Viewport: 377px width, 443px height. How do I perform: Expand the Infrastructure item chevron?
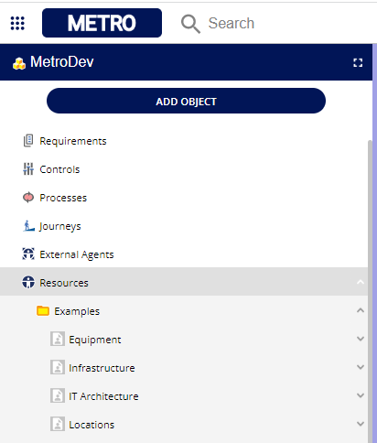tap(361, 367)
